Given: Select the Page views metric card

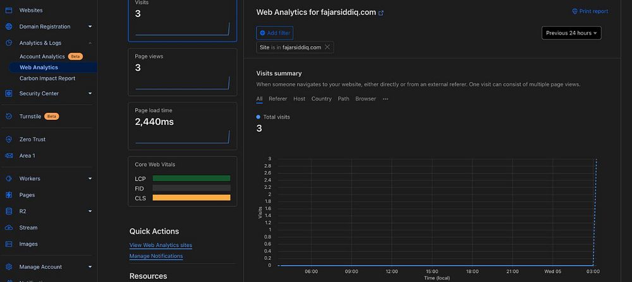Looking at the screenshot, I should (183, 73).
